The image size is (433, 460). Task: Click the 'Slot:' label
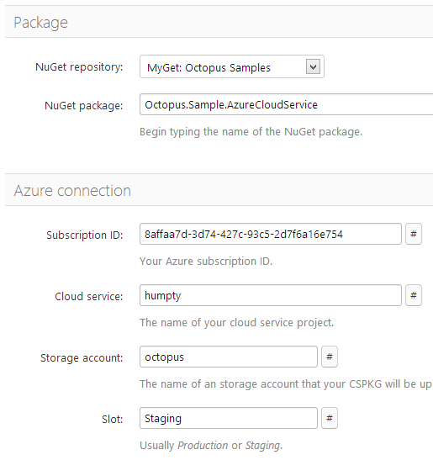(x=113, y=420)
